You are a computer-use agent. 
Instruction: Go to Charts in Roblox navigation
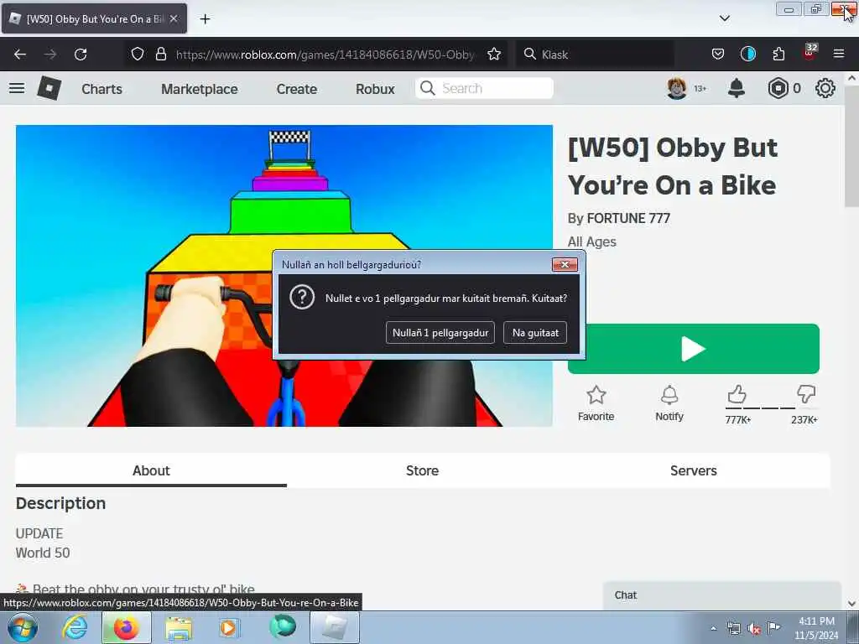[102, 89]
